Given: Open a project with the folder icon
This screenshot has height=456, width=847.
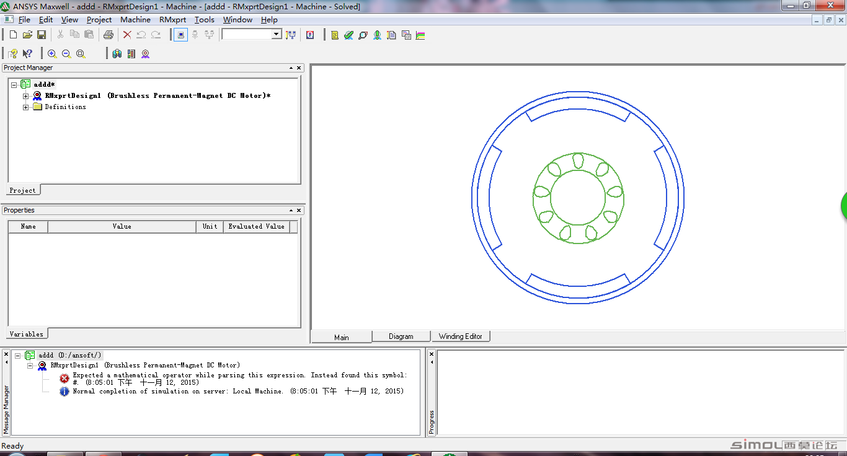Looking at the screenshot, I should tap(27, 35).
